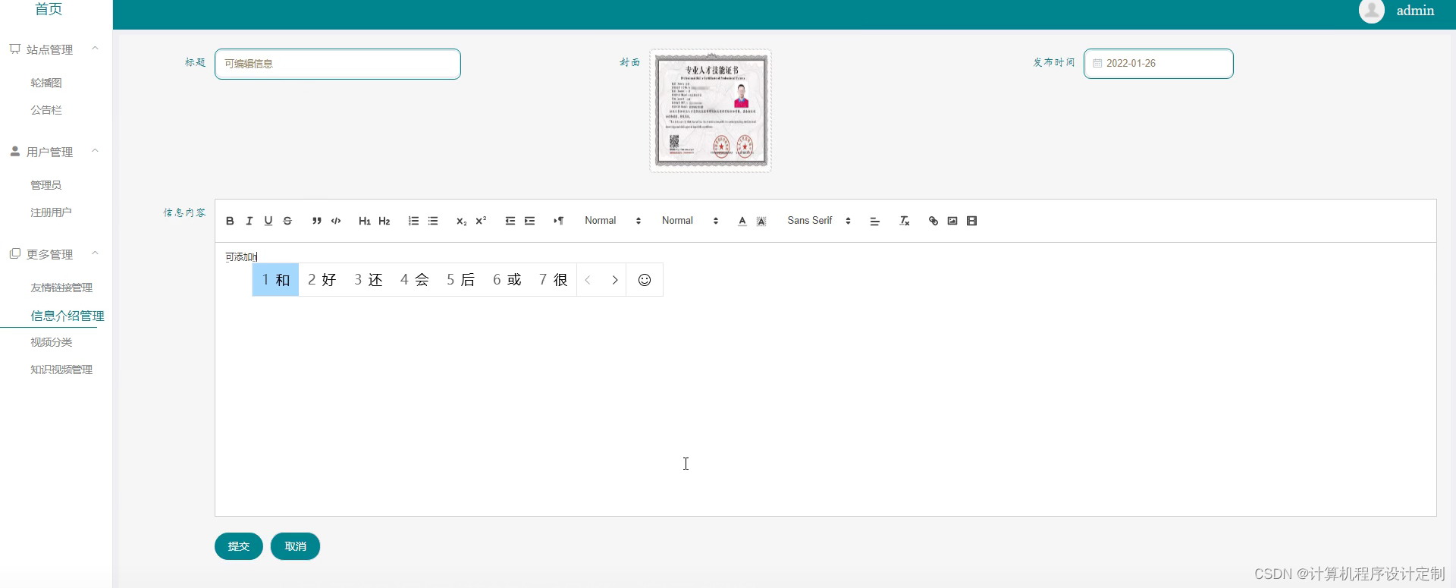
Task: Apply superscript formatting
Action: point(481,221)
